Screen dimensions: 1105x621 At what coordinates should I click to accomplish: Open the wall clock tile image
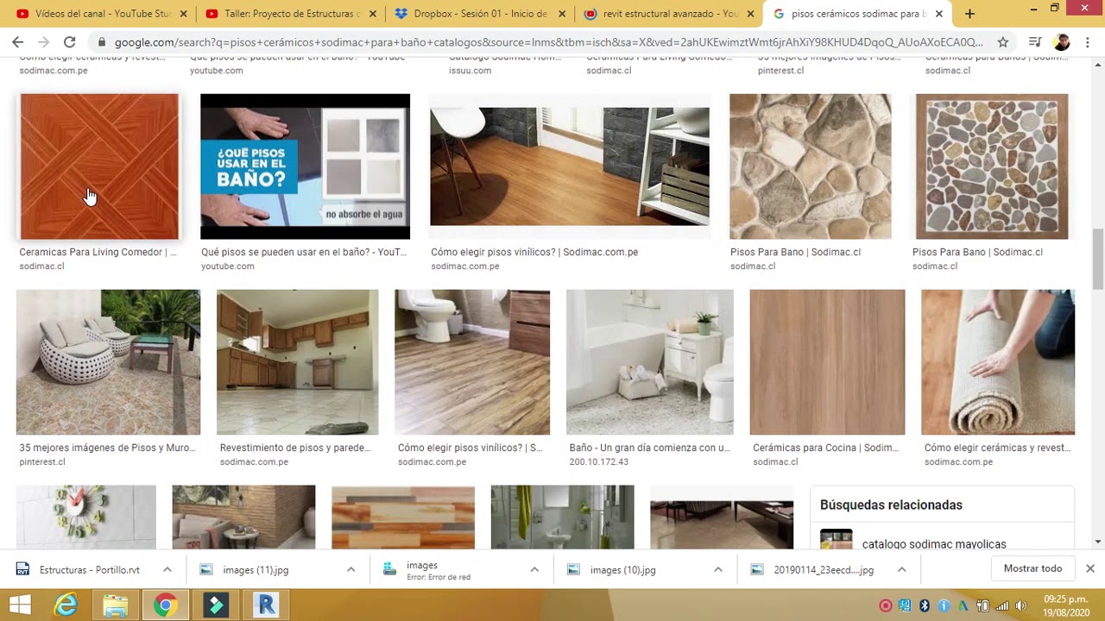(86, 517)
